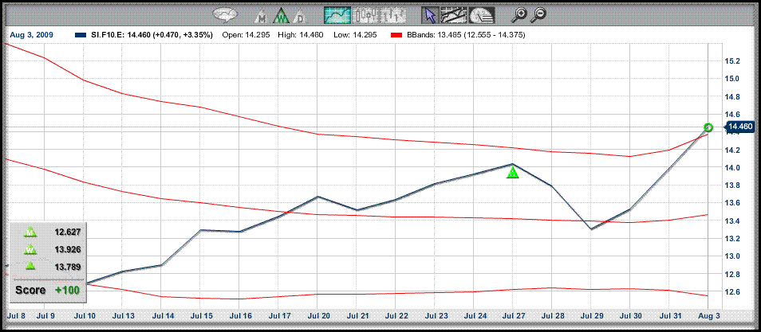Click the monthly triangle next to 12.627

(30, 232)
